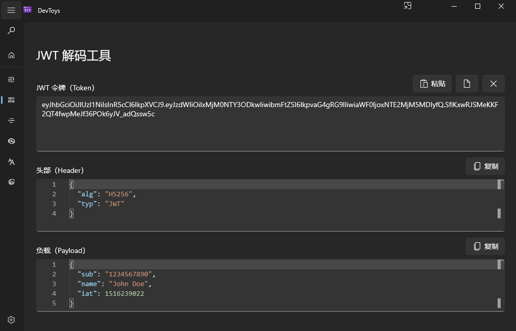The height and width of the screenshot is (331, 516).
Task: Click inside the Header code editor
Action: [x=281, y=204]
